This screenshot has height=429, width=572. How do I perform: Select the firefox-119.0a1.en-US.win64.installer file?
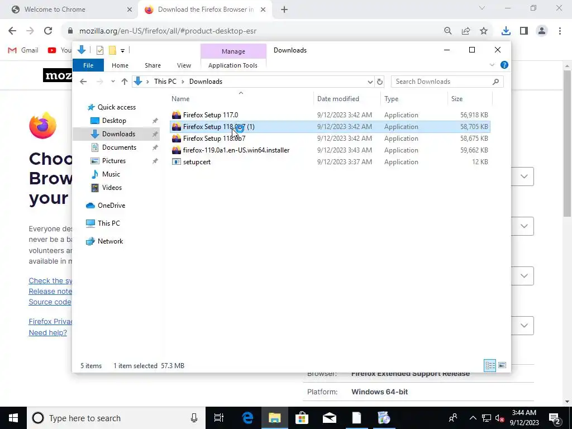point(330,150)
